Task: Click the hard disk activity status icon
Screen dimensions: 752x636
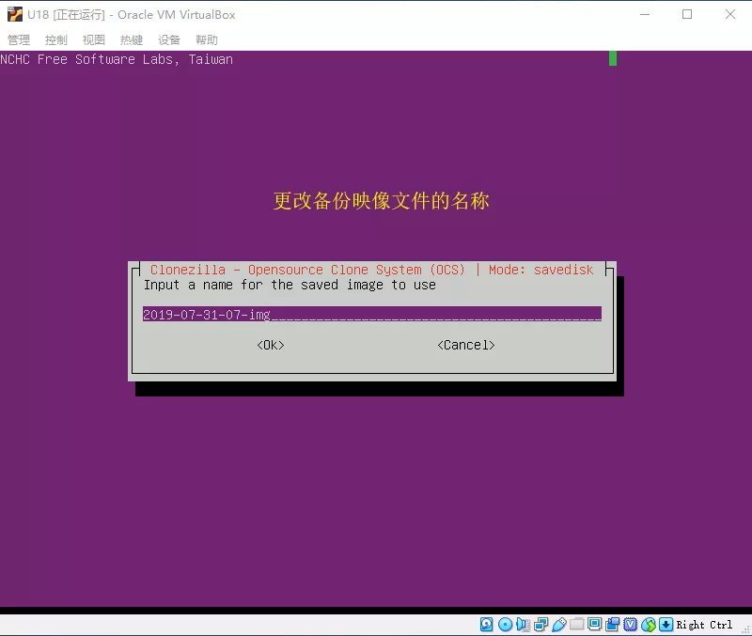Action: [486, 625]
